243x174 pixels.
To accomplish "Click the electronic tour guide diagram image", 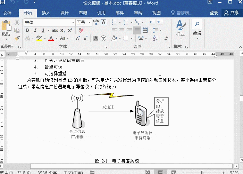I will click(119, 116).
